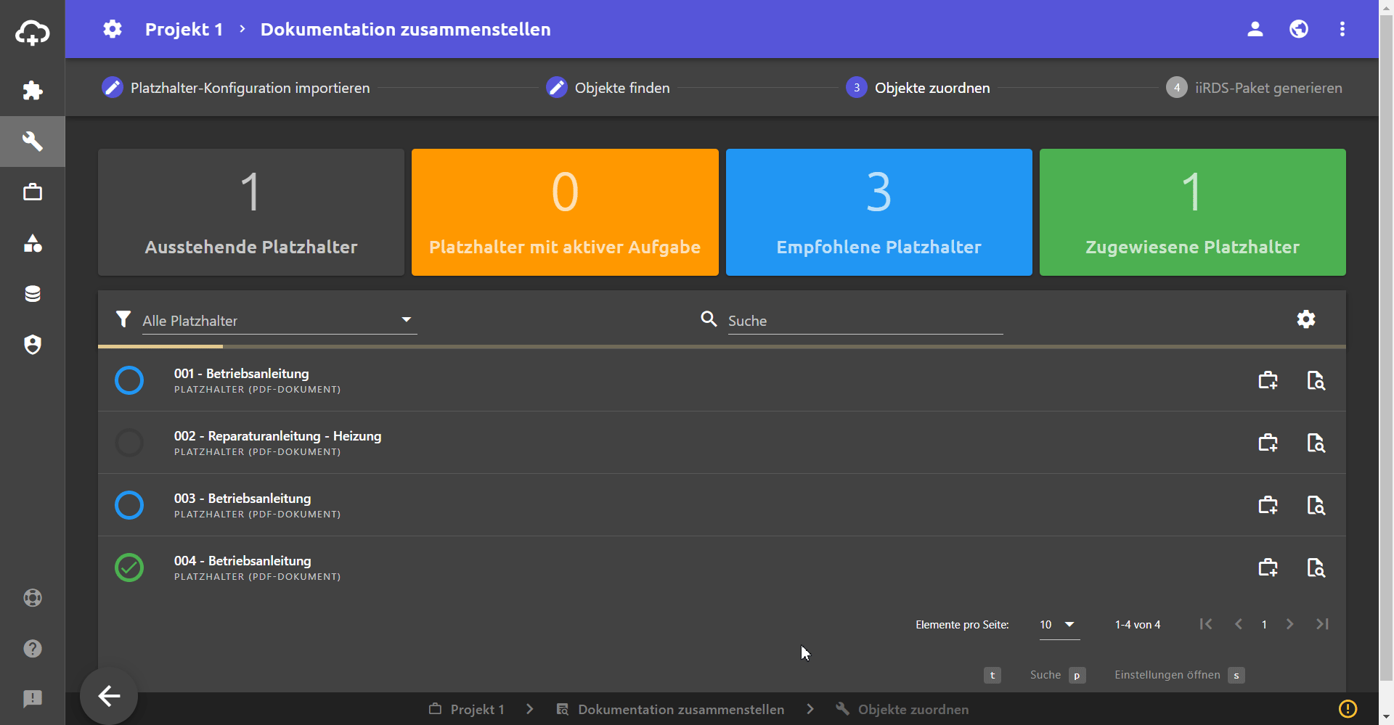The image size is (1394, 725).
Task: Toggle status circle of 003 - Betriebsanleitung
Action: click(x=129, y=505)
